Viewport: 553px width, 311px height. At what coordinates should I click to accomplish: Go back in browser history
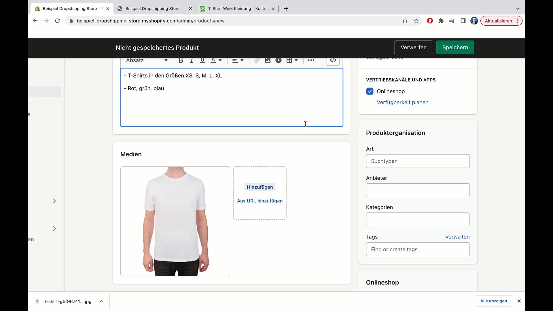point(35,21)
